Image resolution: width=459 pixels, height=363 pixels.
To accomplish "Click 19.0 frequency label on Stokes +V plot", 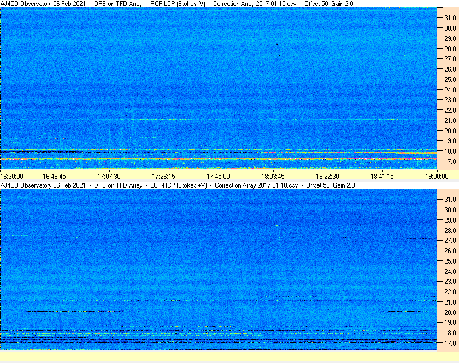I will point(450,323).
